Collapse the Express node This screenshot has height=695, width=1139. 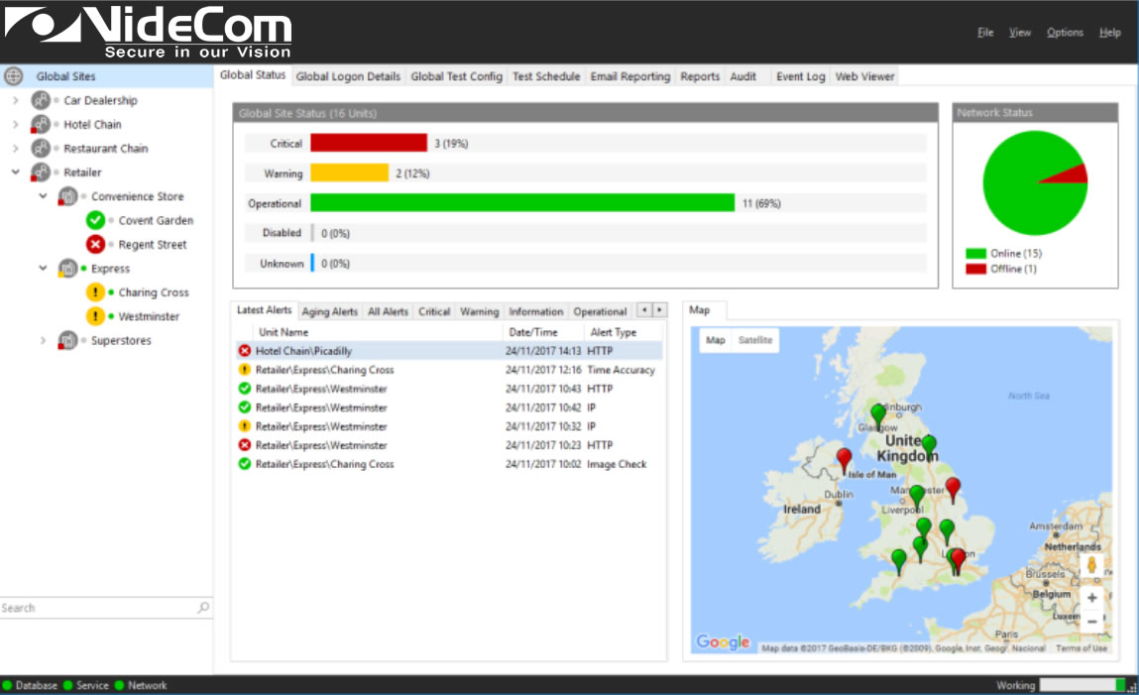(43, 268)
